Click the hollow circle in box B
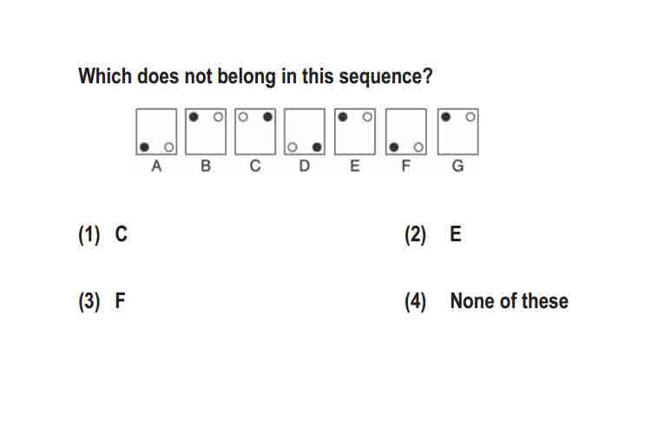The height and width of the screenshot is (434, 651). [218, 116]
